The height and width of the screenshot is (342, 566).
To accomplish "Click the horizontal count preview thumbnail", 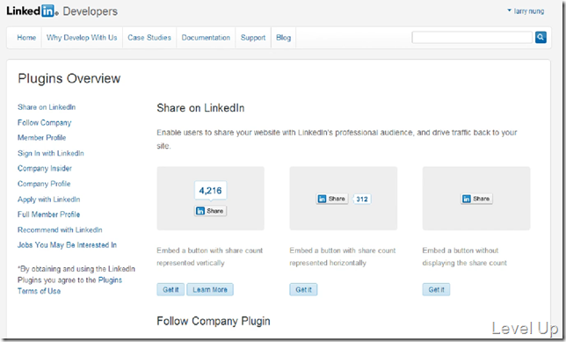I will (344, 199).
